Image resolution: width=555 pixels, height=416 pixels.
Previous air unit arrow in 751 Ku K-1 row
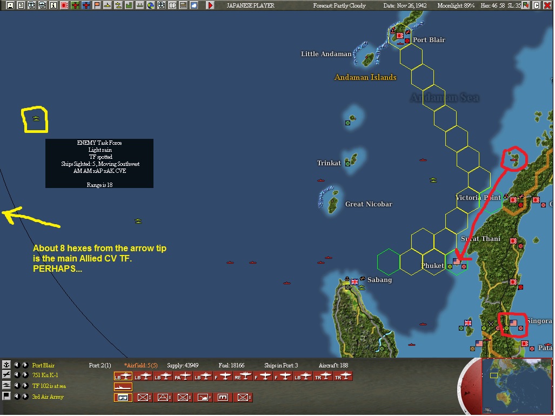point(17,374)
